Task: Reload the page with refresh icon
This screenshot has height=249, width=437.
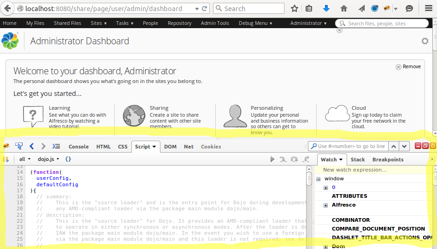Action: pyautogui.click(x=204, y=9)
